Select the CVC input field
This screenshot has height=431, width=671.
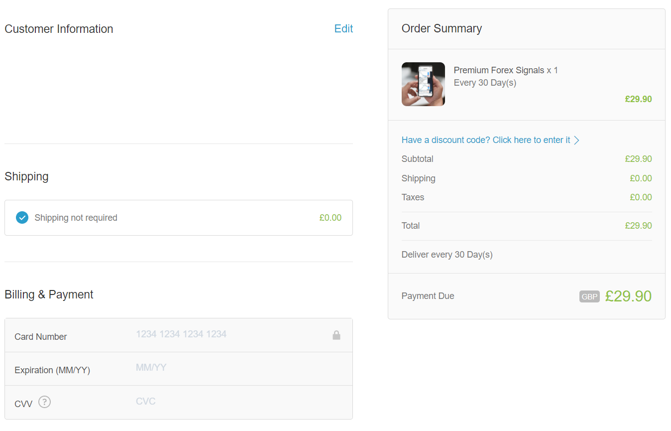(239, 402)
